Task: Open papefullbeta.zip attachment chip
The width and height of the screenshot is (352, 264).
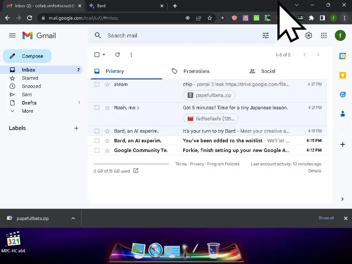Action: tap(209, 95)
